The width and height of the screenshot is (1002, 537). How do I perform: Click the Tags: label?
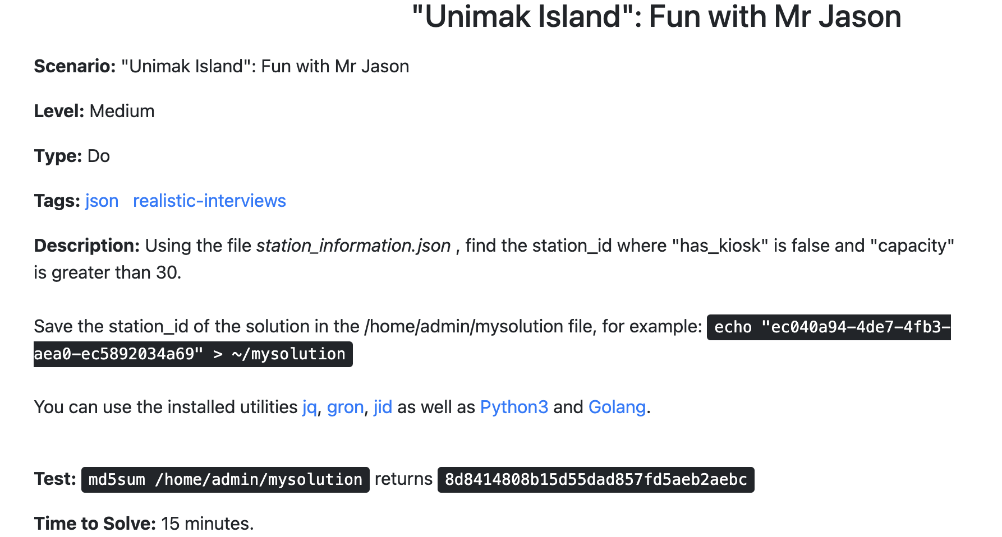(57, 201)
